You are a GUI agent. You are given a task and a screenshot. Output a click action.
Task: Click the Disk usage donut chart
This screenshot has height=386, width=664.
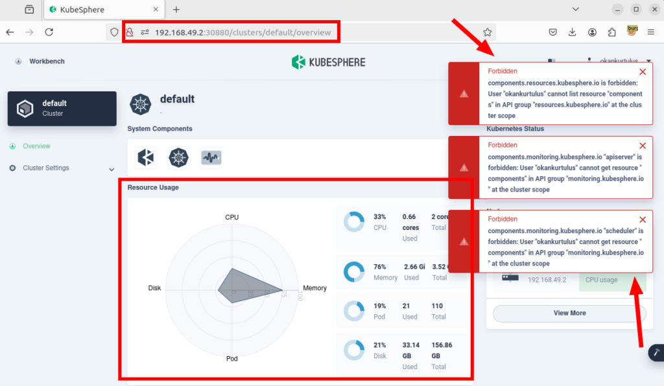tap(354, 350)
